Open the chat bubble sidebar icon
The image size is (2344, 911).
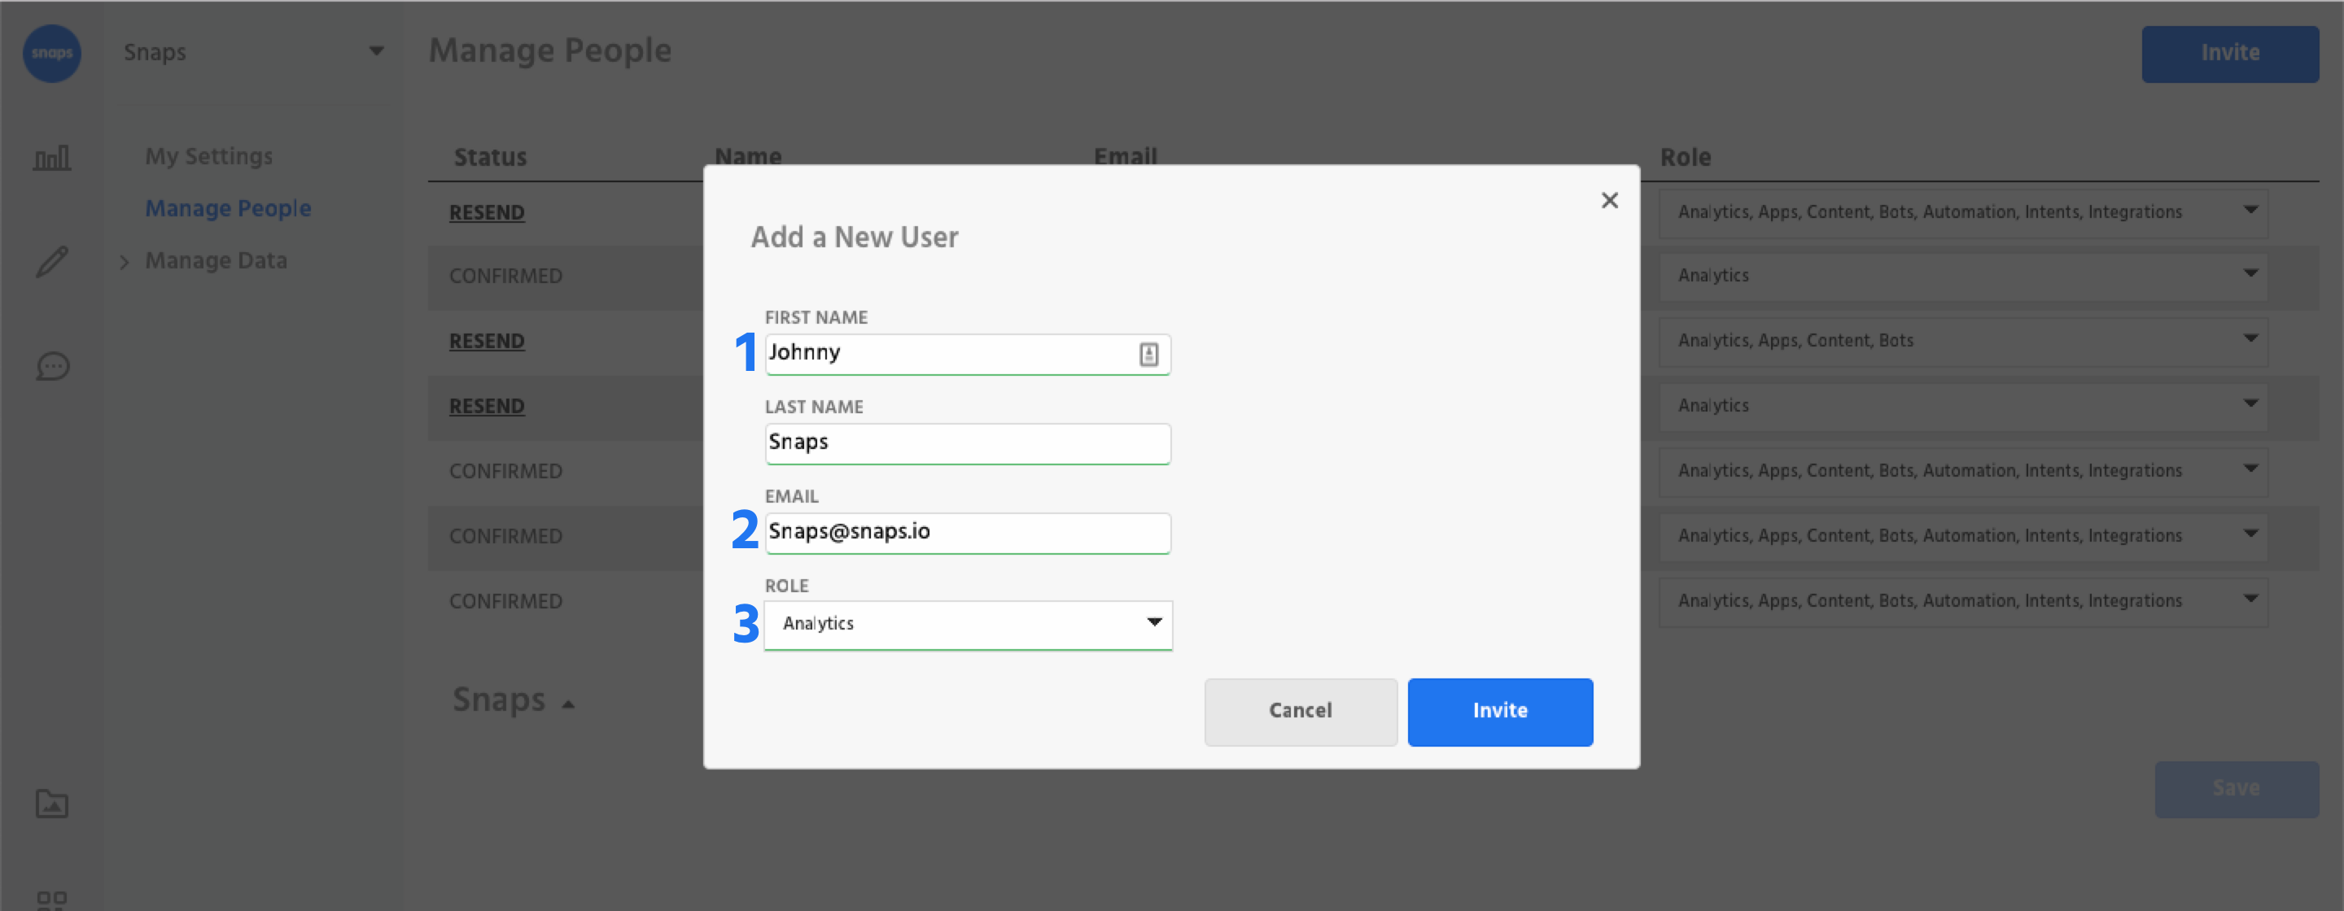(53, 366)
